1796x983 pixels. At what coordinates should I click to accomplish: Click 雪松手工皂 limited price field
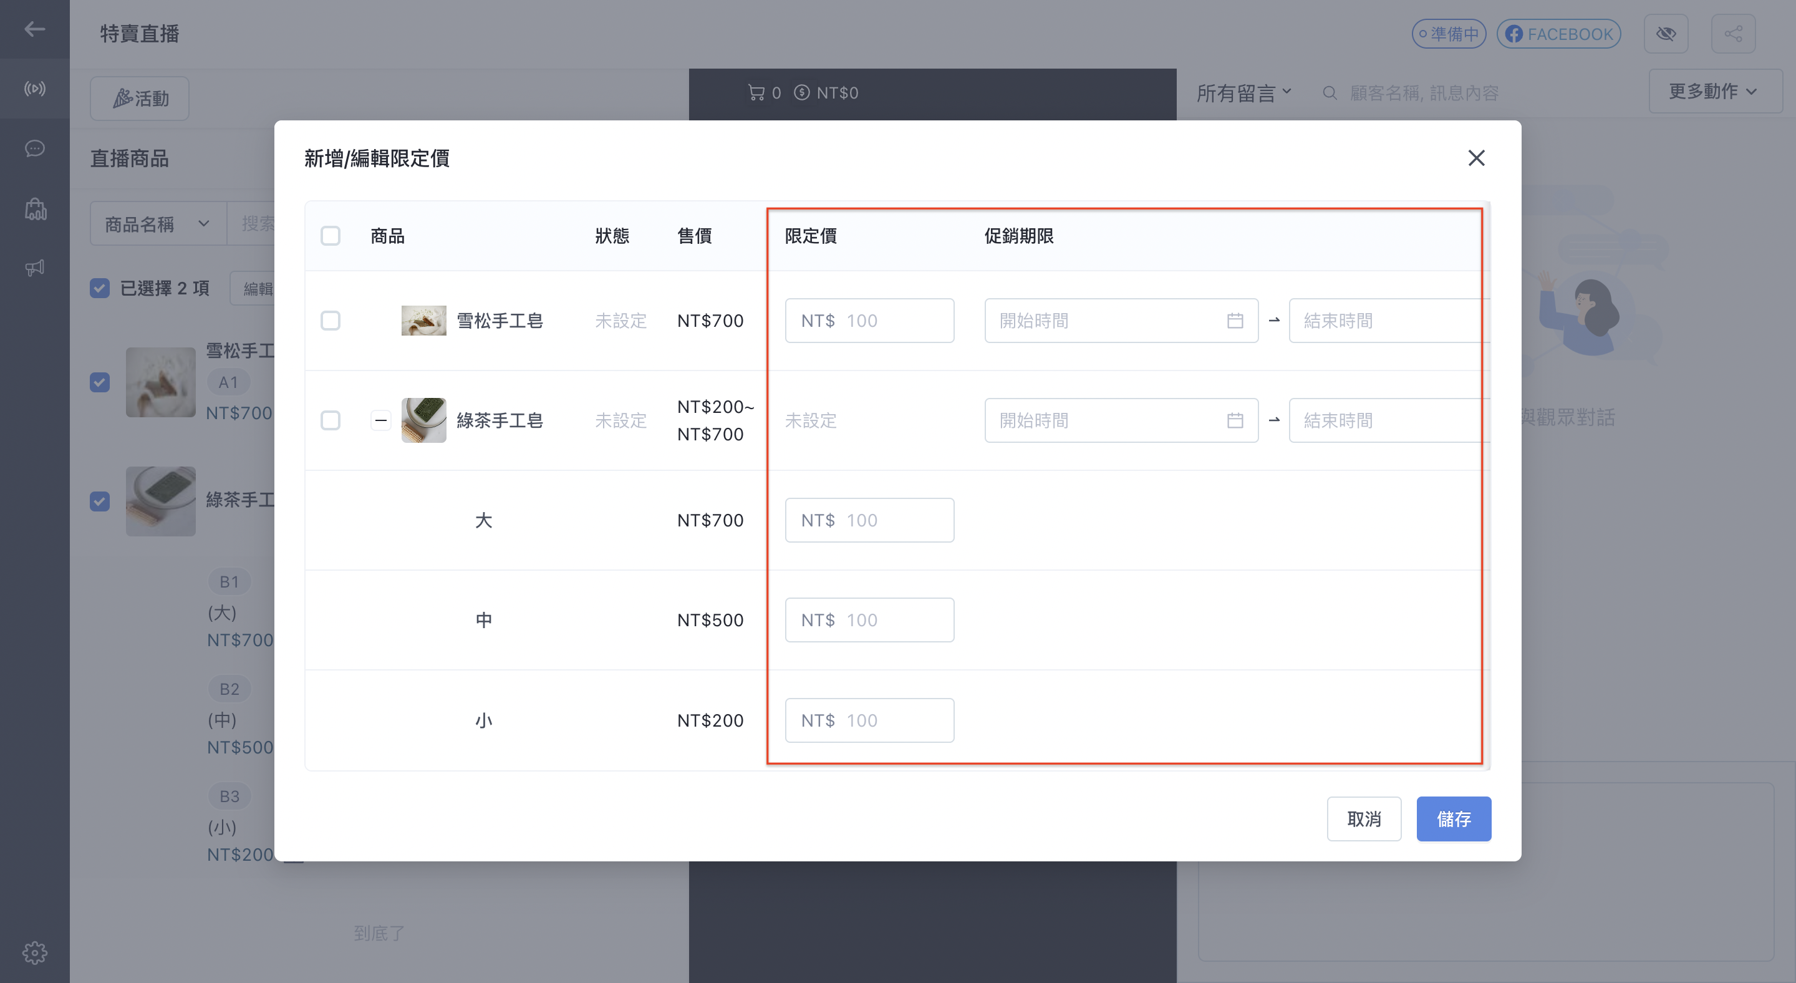869,321
